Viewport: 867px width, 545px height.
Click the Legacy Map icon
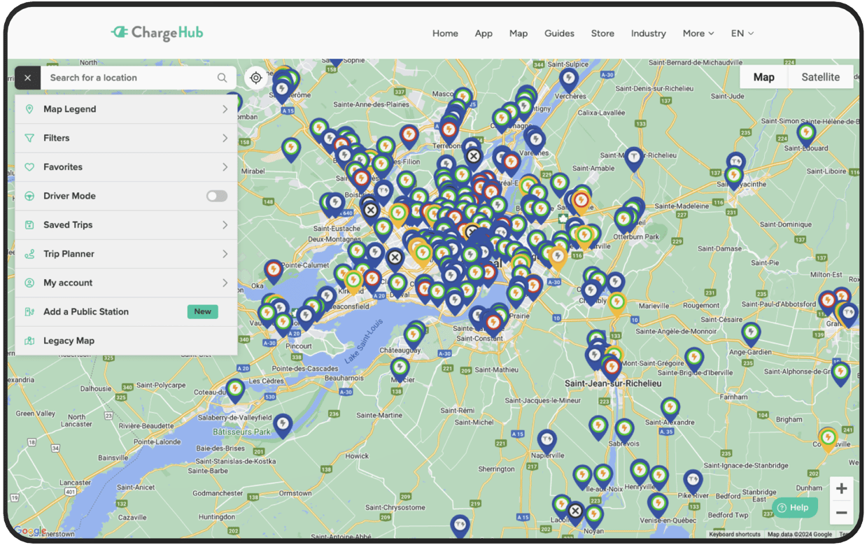pyautogui.click(x=29, y=341)
